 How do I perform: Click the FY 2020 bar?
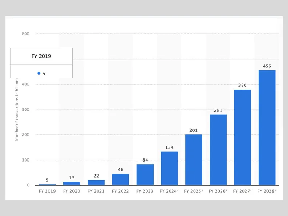click(x=72, y=183)
